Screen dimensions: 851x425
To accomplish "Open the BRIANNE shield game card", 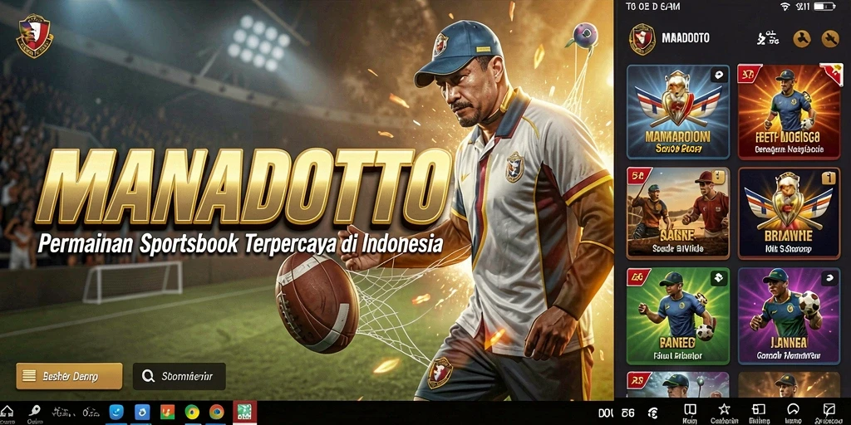I will tap(790, 213).
